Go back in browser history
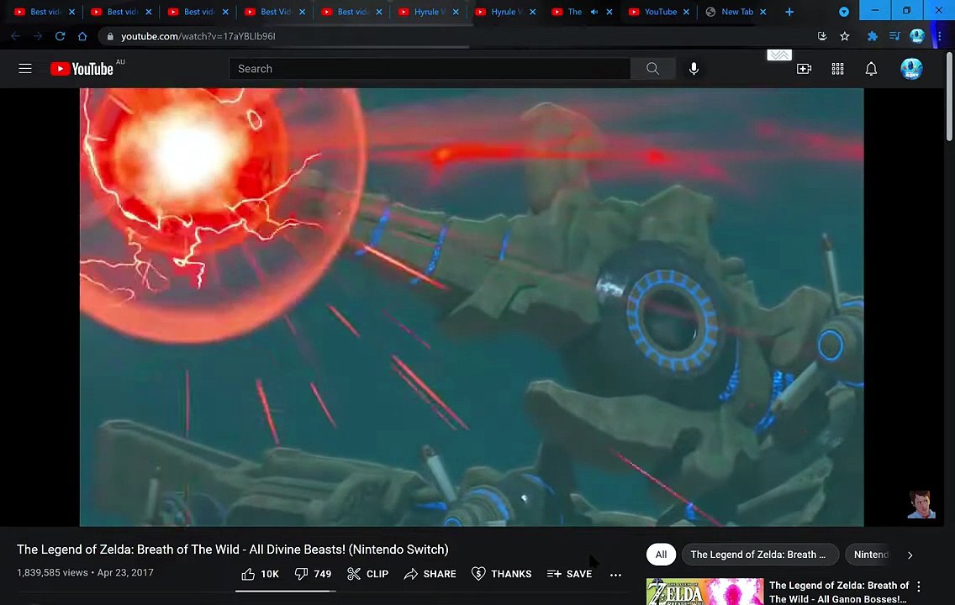955x605 pixels. 15,36
